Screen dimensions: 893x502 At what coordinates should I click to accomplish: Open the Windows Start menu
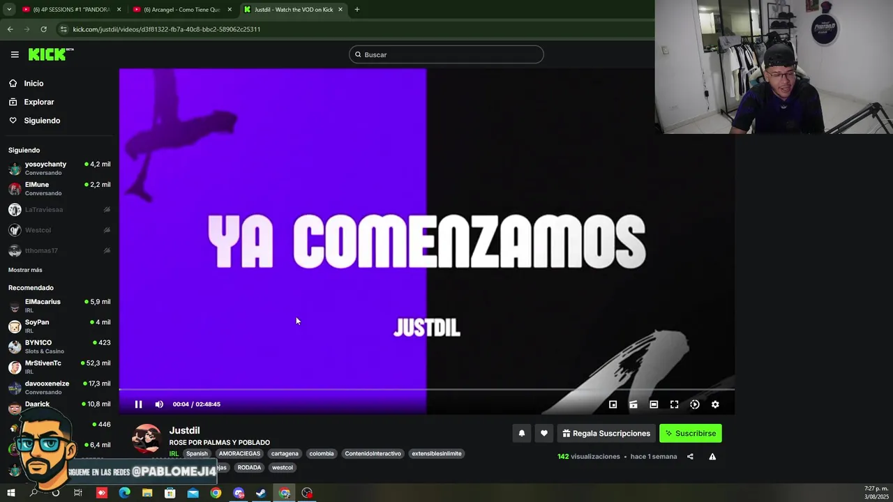(10, 493)
